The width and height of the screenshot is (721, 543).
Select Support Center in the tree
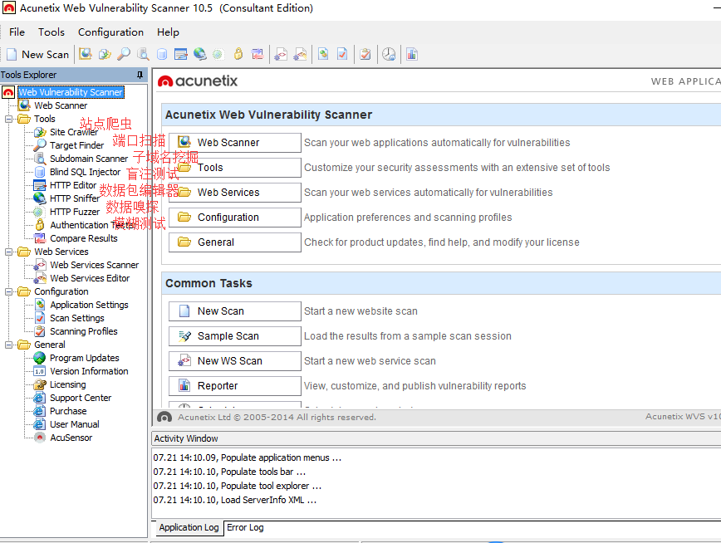pyautogui.click(x=81, y=399)
